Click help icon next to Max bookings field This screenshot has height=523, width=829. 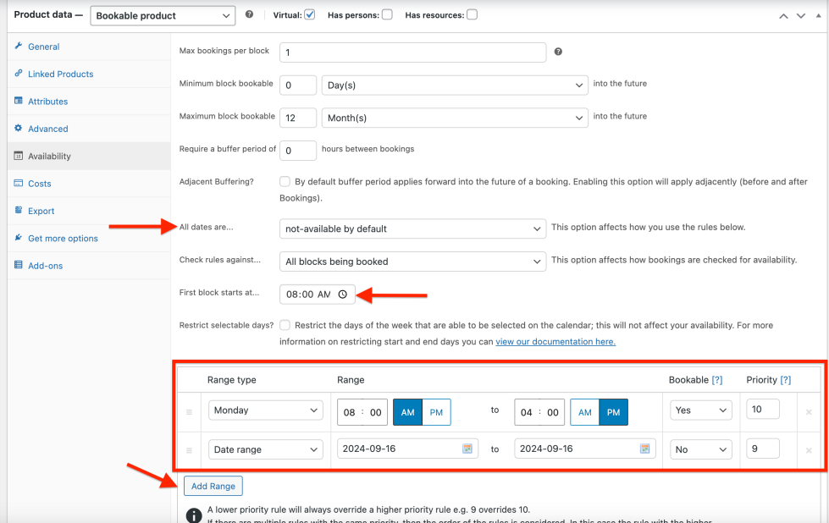point(558,52)
